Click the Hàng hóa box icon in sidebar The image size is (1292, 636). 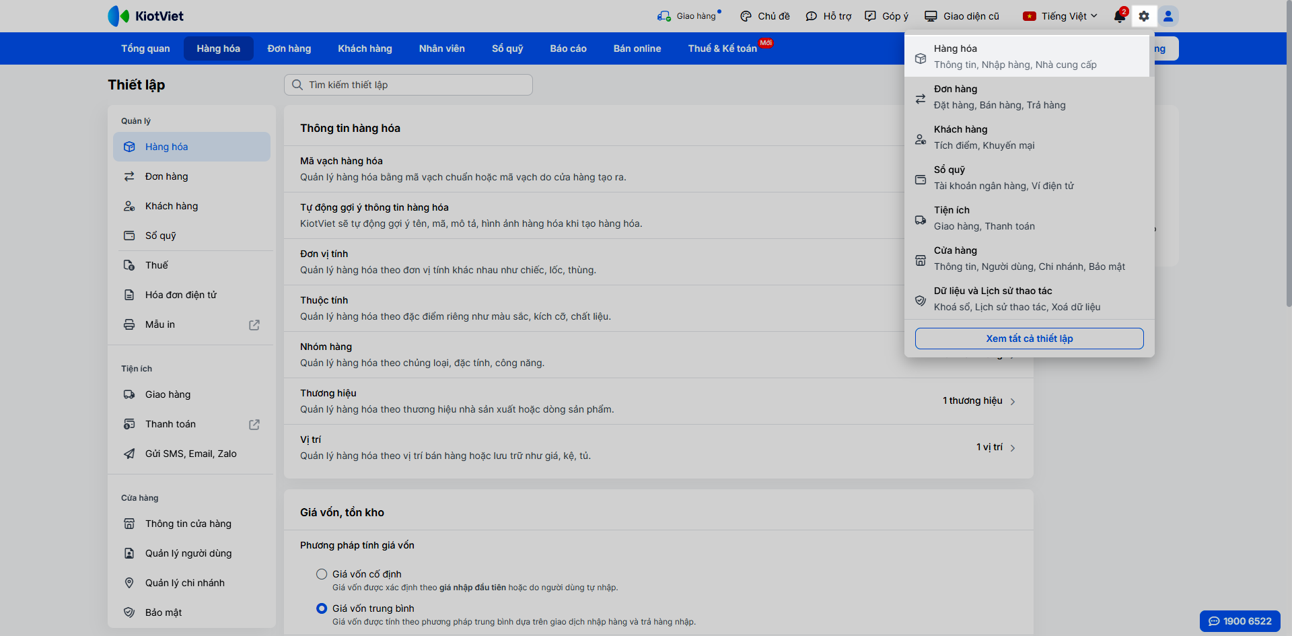tap(129, 147)
